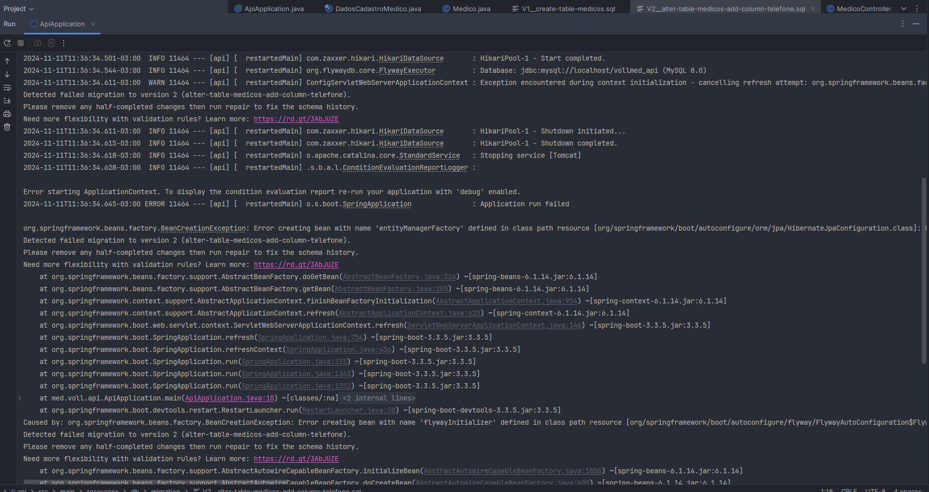Open the Medico.java editor tab
929x492 pixels.
466,9
